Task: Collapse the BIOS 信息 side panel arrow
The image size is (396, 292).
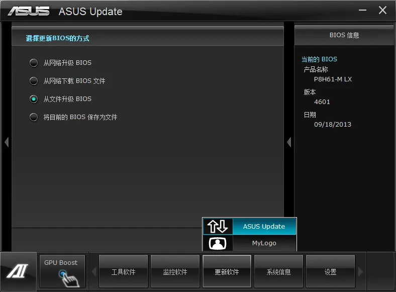Action: [x=289, y=142]
